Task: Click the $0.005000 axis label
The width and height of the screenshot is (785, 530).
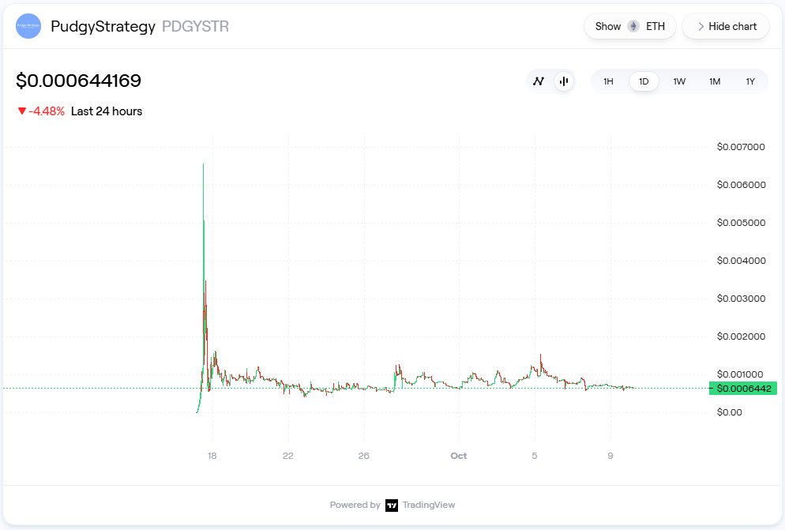Action: 741,223
